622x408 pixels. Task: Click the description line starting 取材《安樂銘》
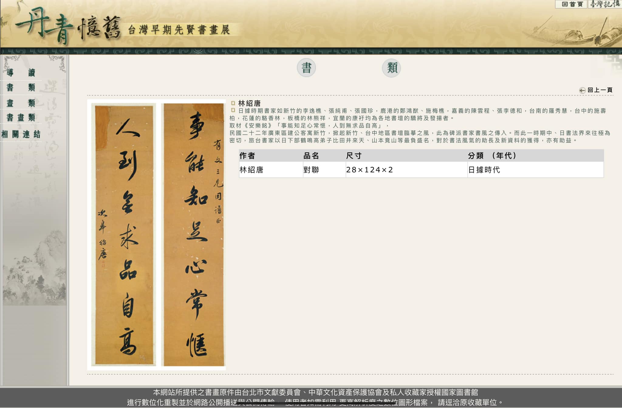coord(309,126)
